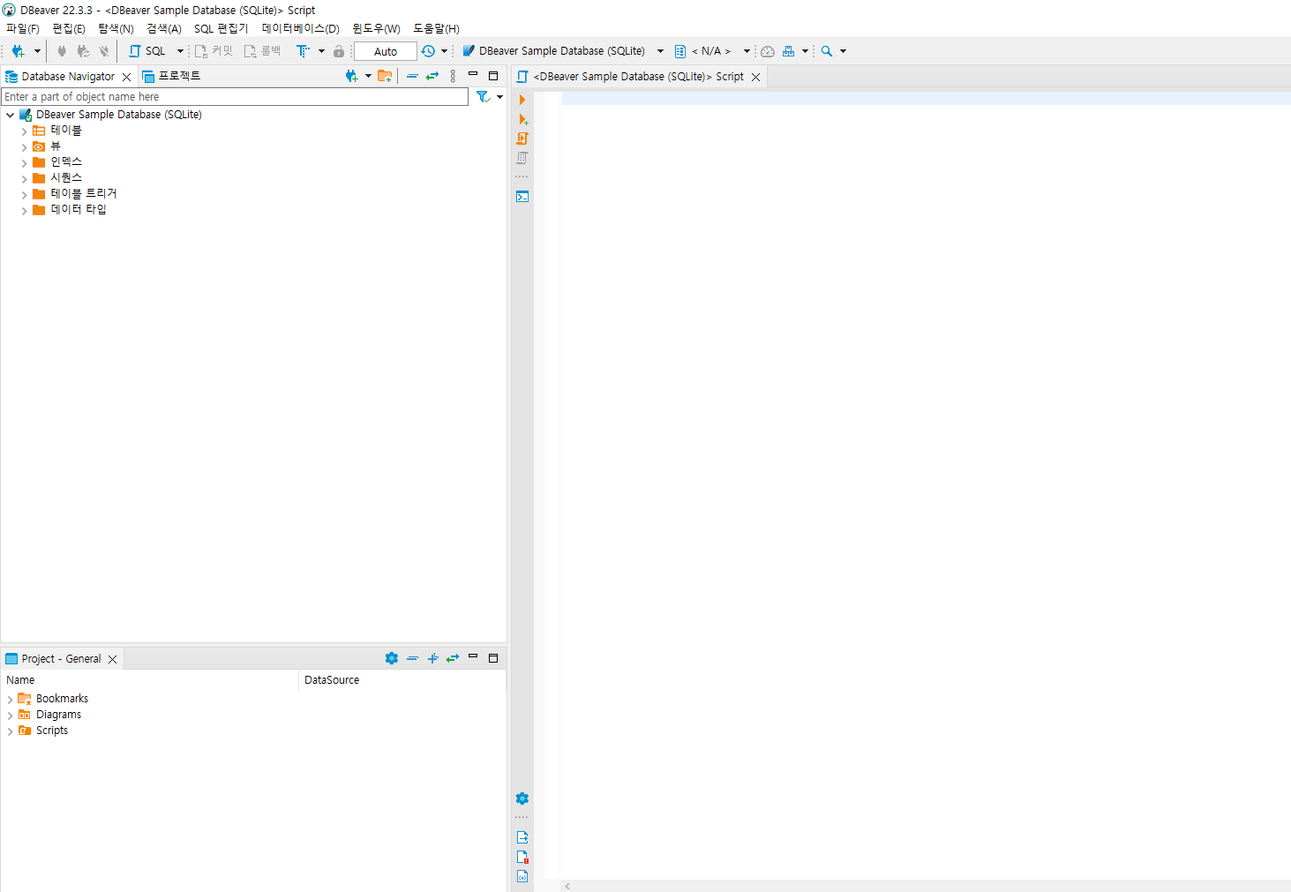1291x892 pixels.
Task: Close the Project - General tab
Action: pyautogui.click(x=113, y=659)
